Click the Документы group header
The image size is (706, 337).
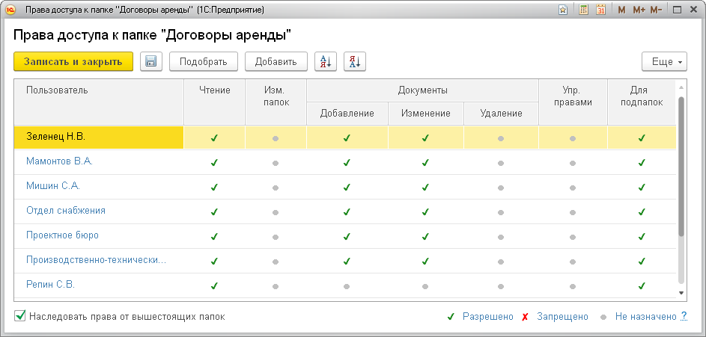[422, 90]
